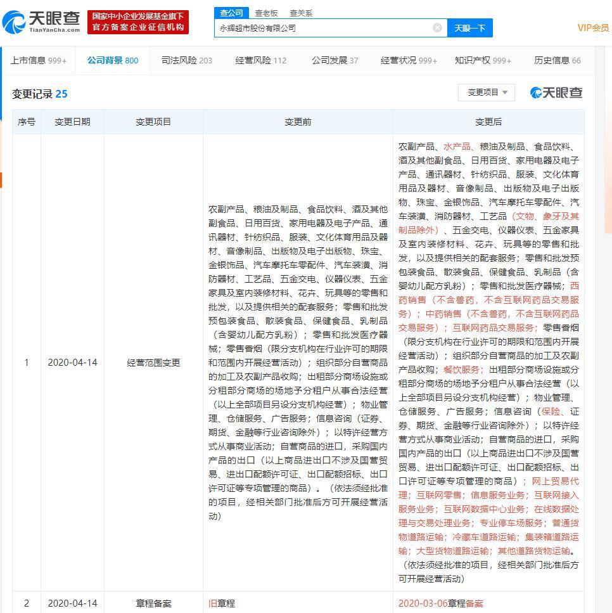Click the 天眼一下 search button
612x613 pixels.
tap(469, 28)
